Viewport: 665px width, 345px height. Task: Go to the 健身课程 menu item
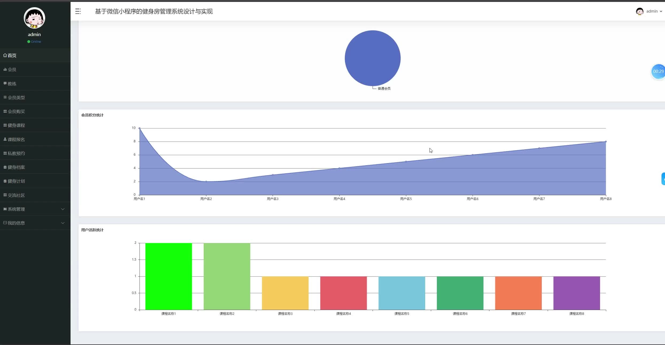[x=16, y=125]
